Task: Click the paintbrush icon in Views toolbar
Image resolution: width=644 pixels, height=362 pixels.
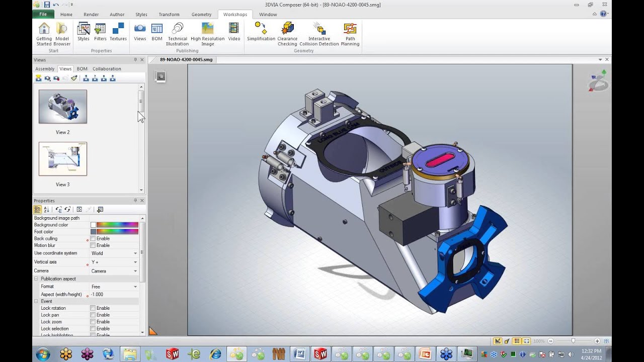Action: pos(74,78)
